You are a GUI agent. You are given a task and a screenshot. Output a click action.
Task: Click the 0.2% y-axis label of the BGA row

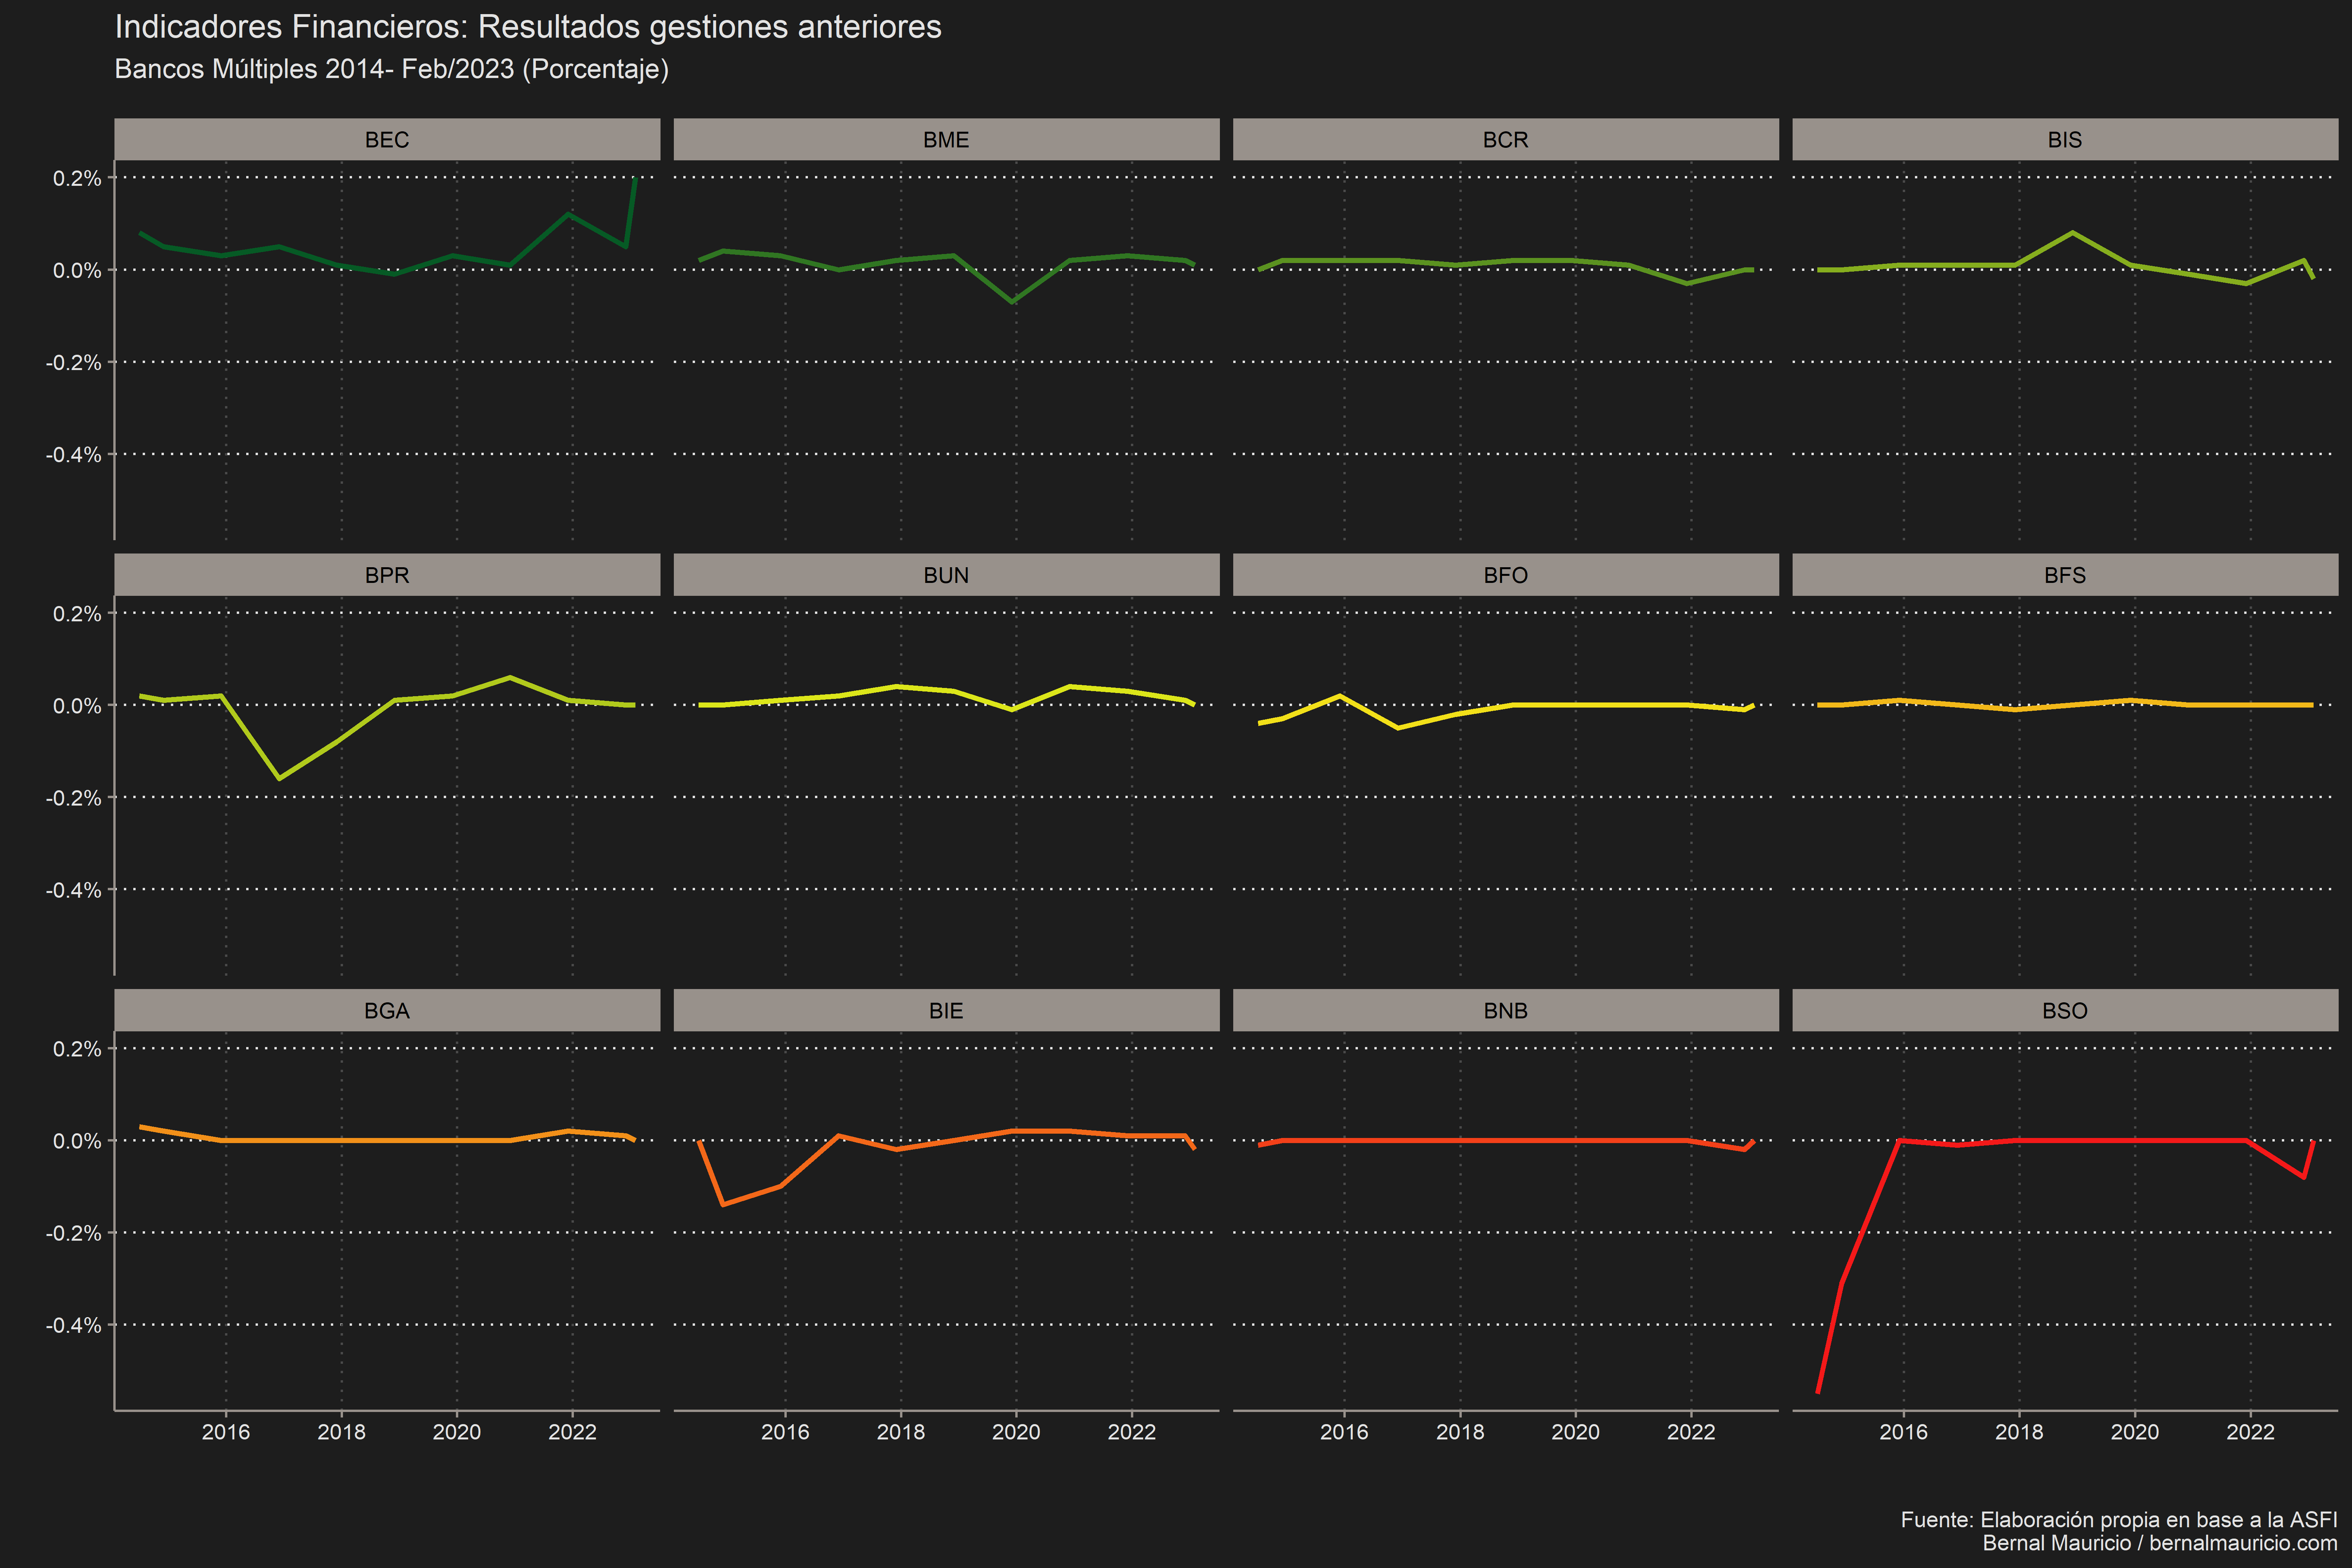point(77,1049)
